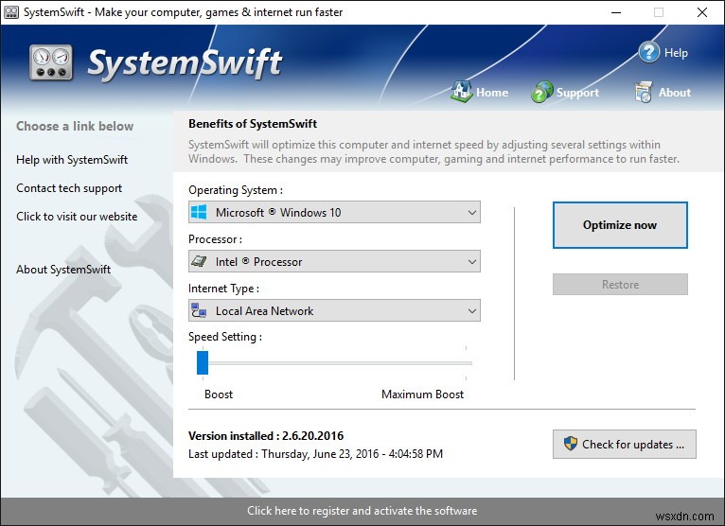Click the Home house icon
Image resolution: width=725 pixels, height=526 pixels.
click(462, 91)
